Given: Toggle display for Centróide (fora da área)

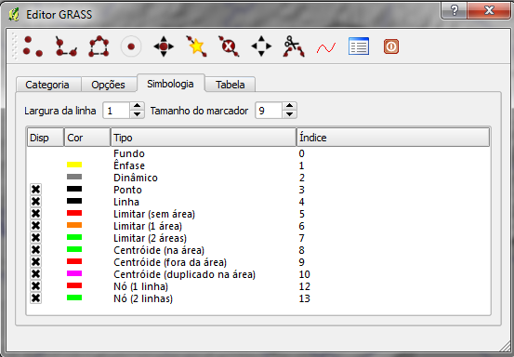Looking at the screenshot, I should click(x=35, y=262).
